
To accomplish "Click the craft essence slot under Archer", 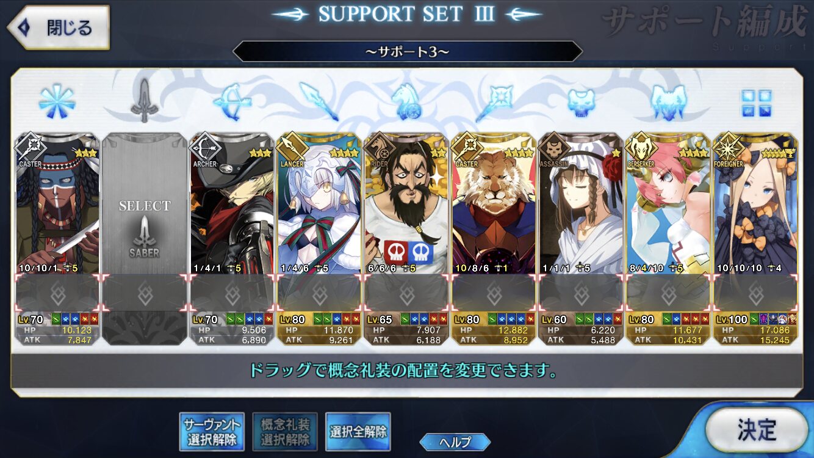I will [x=232, y=294].
